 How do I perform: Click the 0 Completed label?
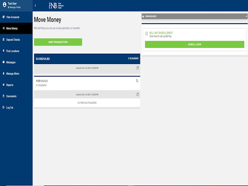pos(41,85)
